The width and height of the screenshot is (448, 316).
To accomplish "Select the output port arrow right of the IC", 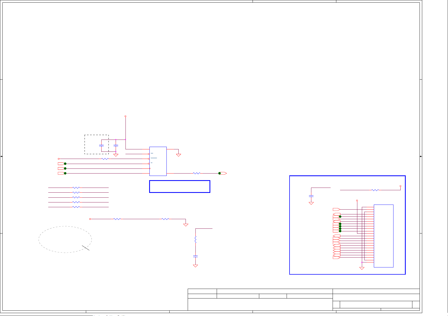I will 224,173.
